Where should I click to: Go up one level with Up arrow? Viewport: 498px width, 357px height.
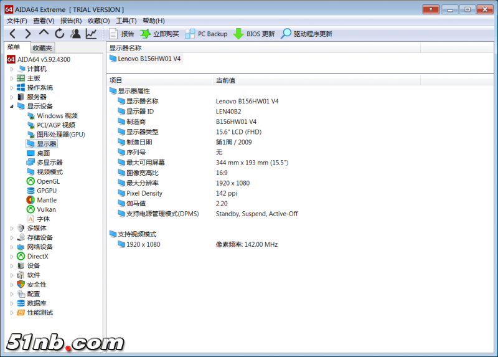44,33
